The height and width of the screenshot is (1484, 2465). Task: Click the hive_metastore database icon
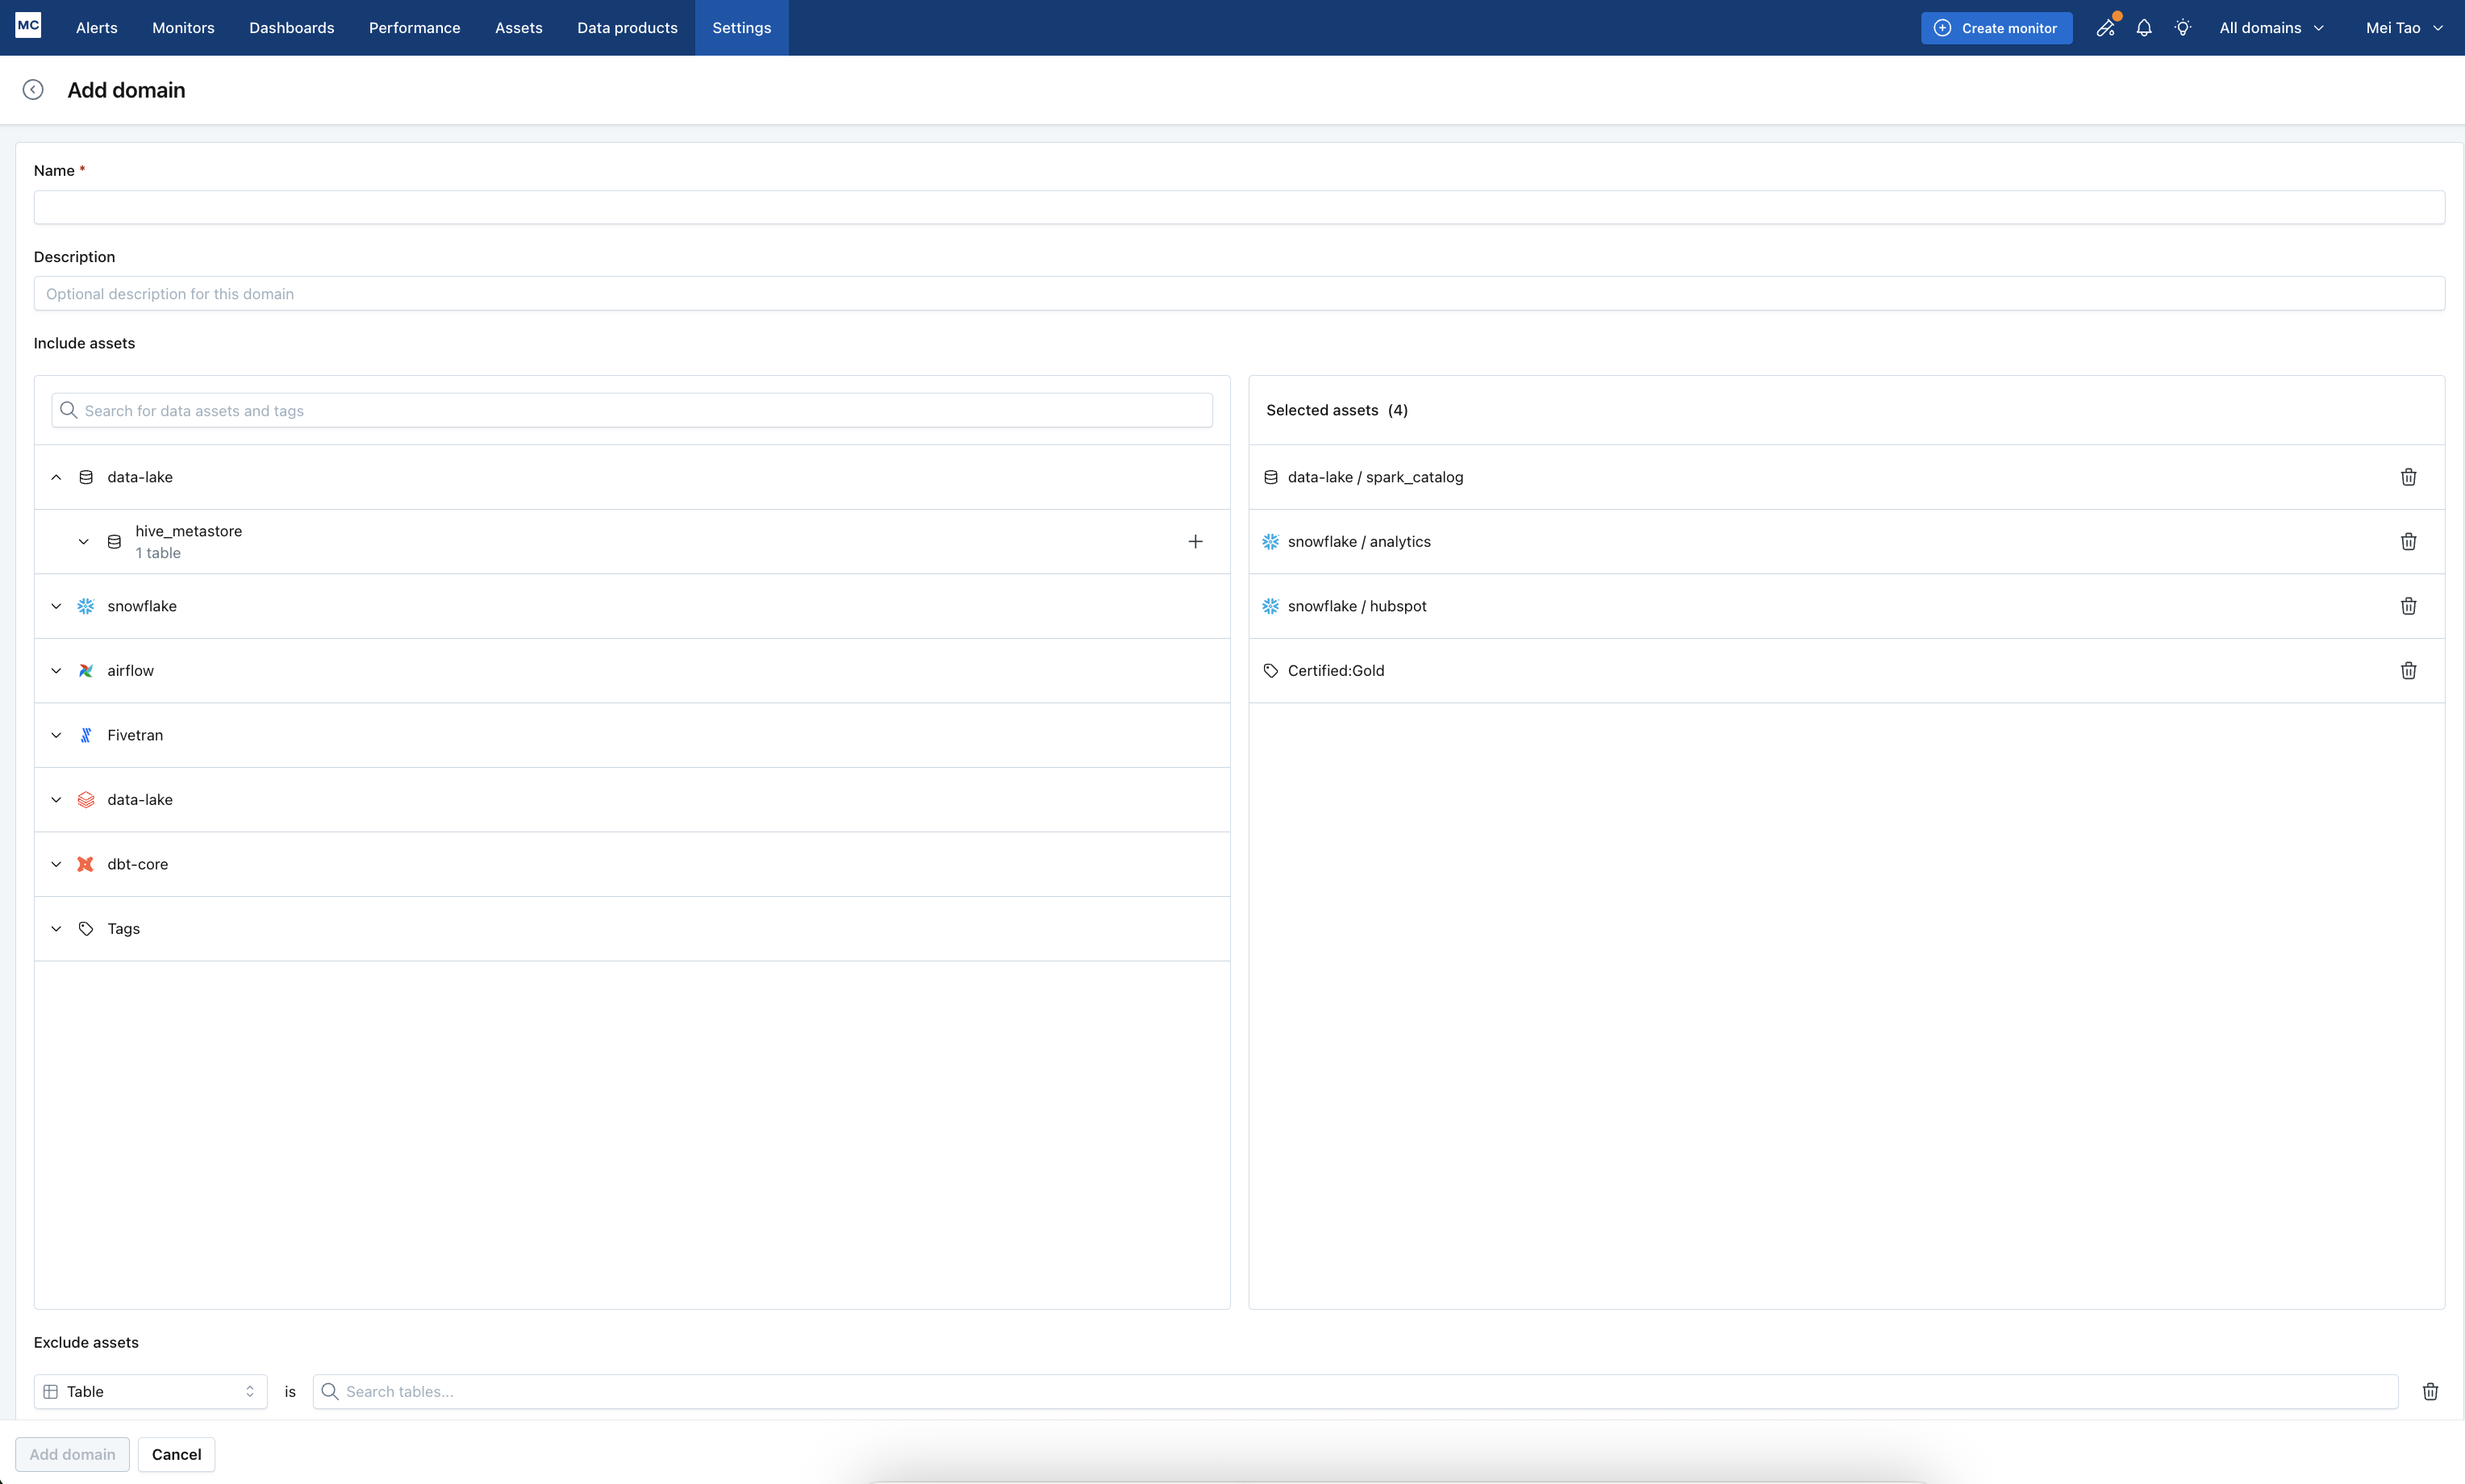(x=114, y=541)
